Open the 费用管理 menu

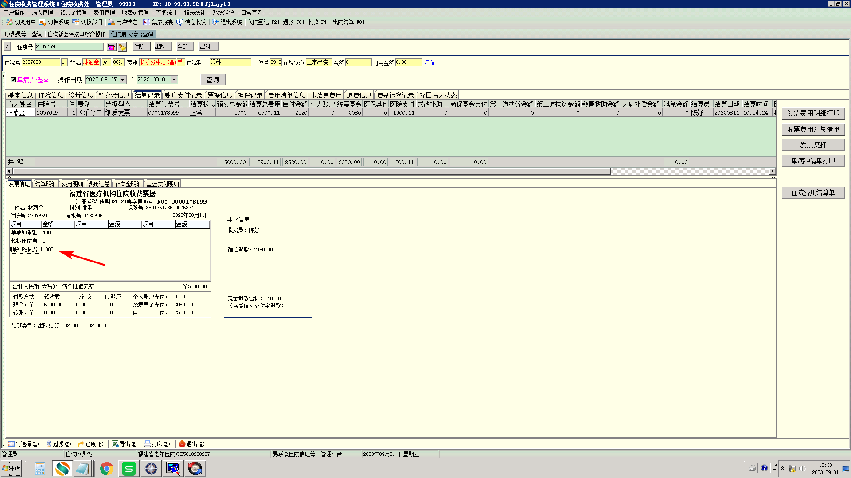(104, 12)
